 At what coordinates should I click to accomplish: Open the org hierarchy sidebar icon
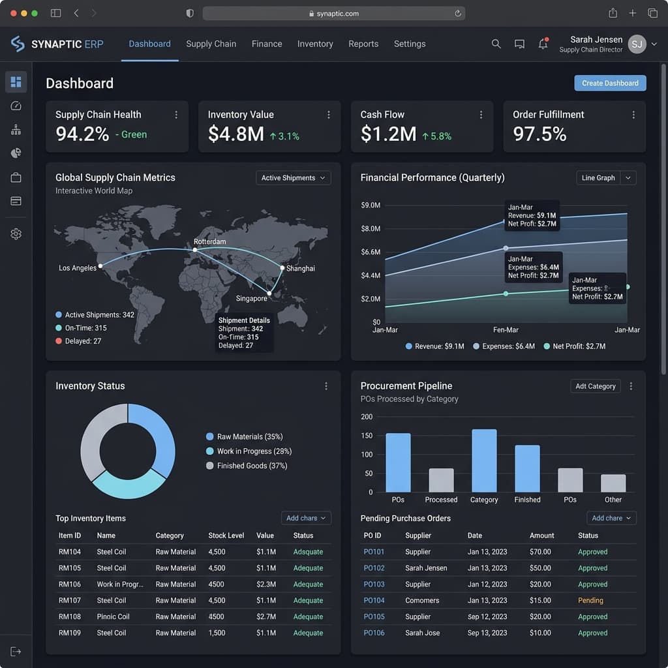click(16, 130)
